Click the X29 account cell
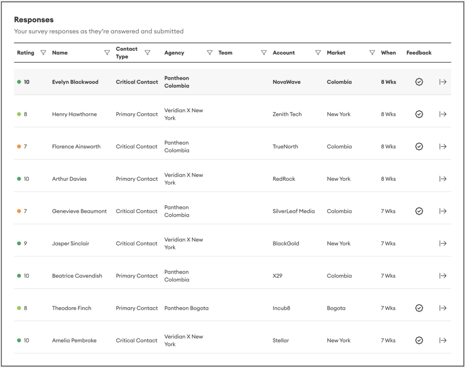Screen dimensions: 465x368 [x=277, y=276]
